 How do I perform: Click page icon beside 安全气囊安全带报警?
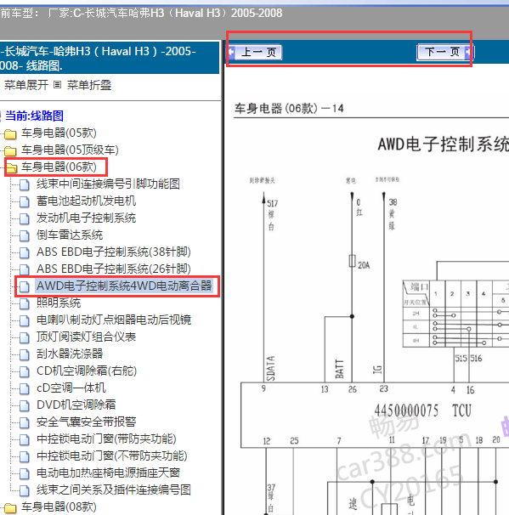(25, 423)
